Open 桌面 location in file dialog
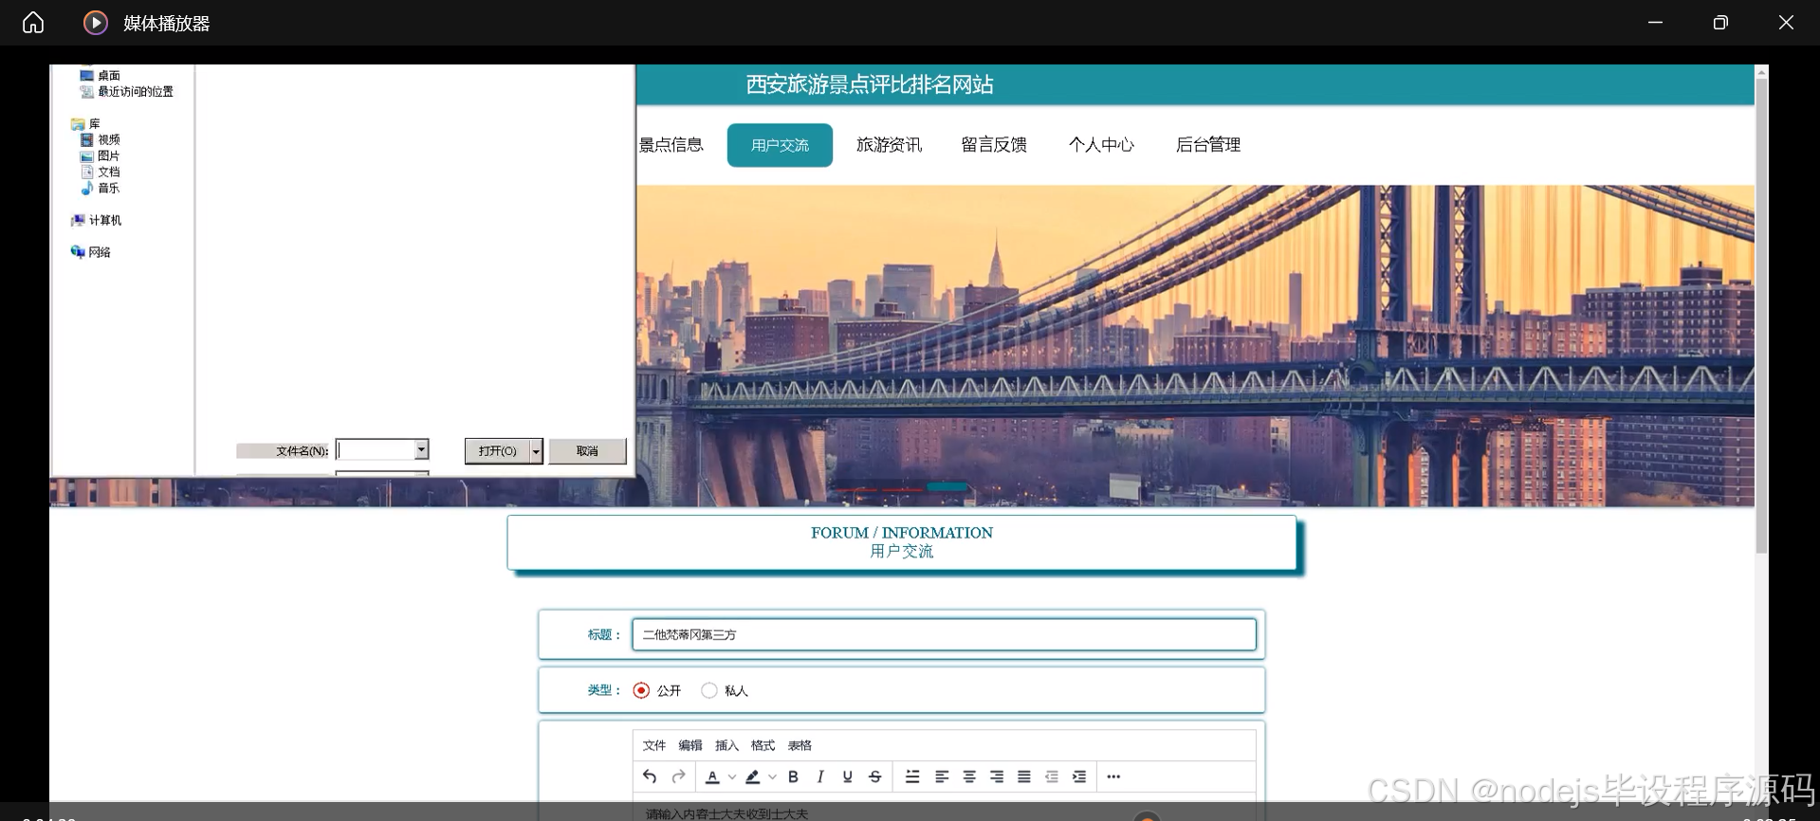1820x821 pixels. pos(101,75)
